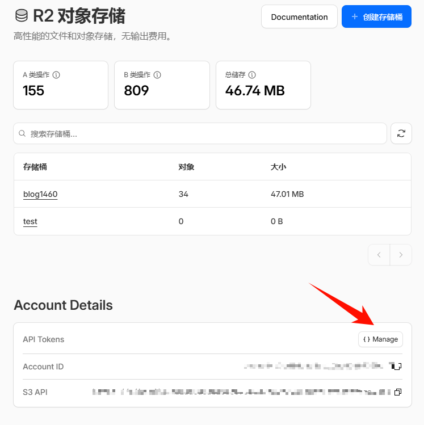Screen dimensions: 424x425
Task: Go to next page of buckets
Action: [401, 255]
